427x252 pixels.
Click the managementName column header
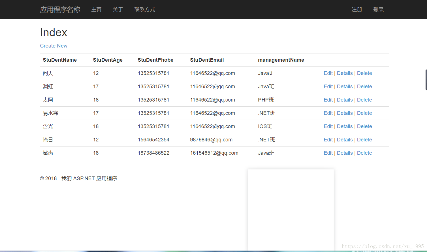(281, 60)
